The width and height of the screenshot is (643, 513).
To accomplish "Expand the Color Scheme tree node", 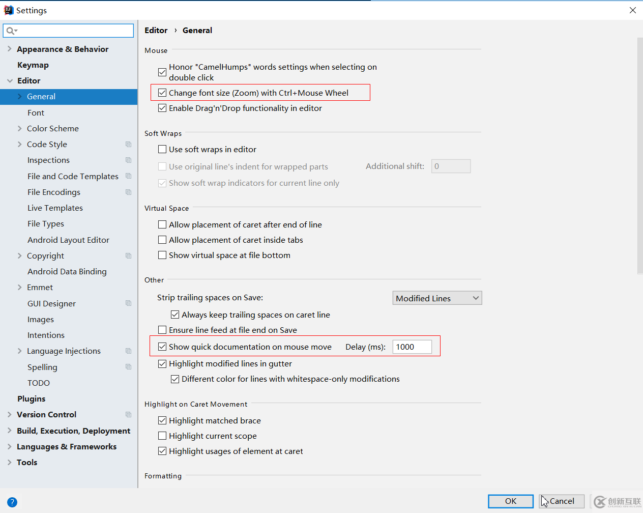I will point(19,128).
